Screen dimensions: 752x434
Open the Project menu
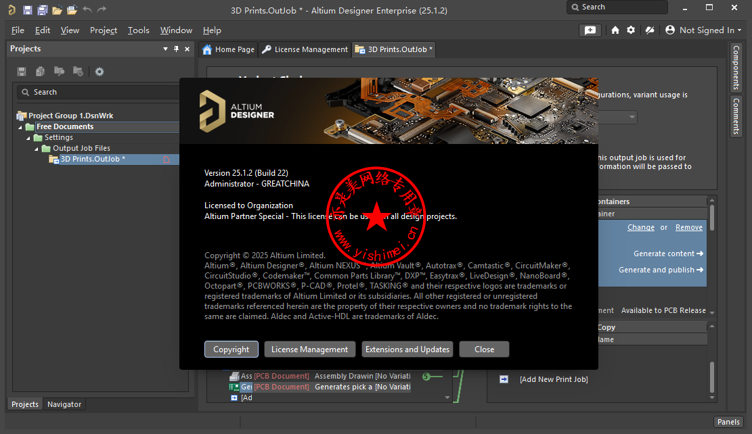(103, 30)
